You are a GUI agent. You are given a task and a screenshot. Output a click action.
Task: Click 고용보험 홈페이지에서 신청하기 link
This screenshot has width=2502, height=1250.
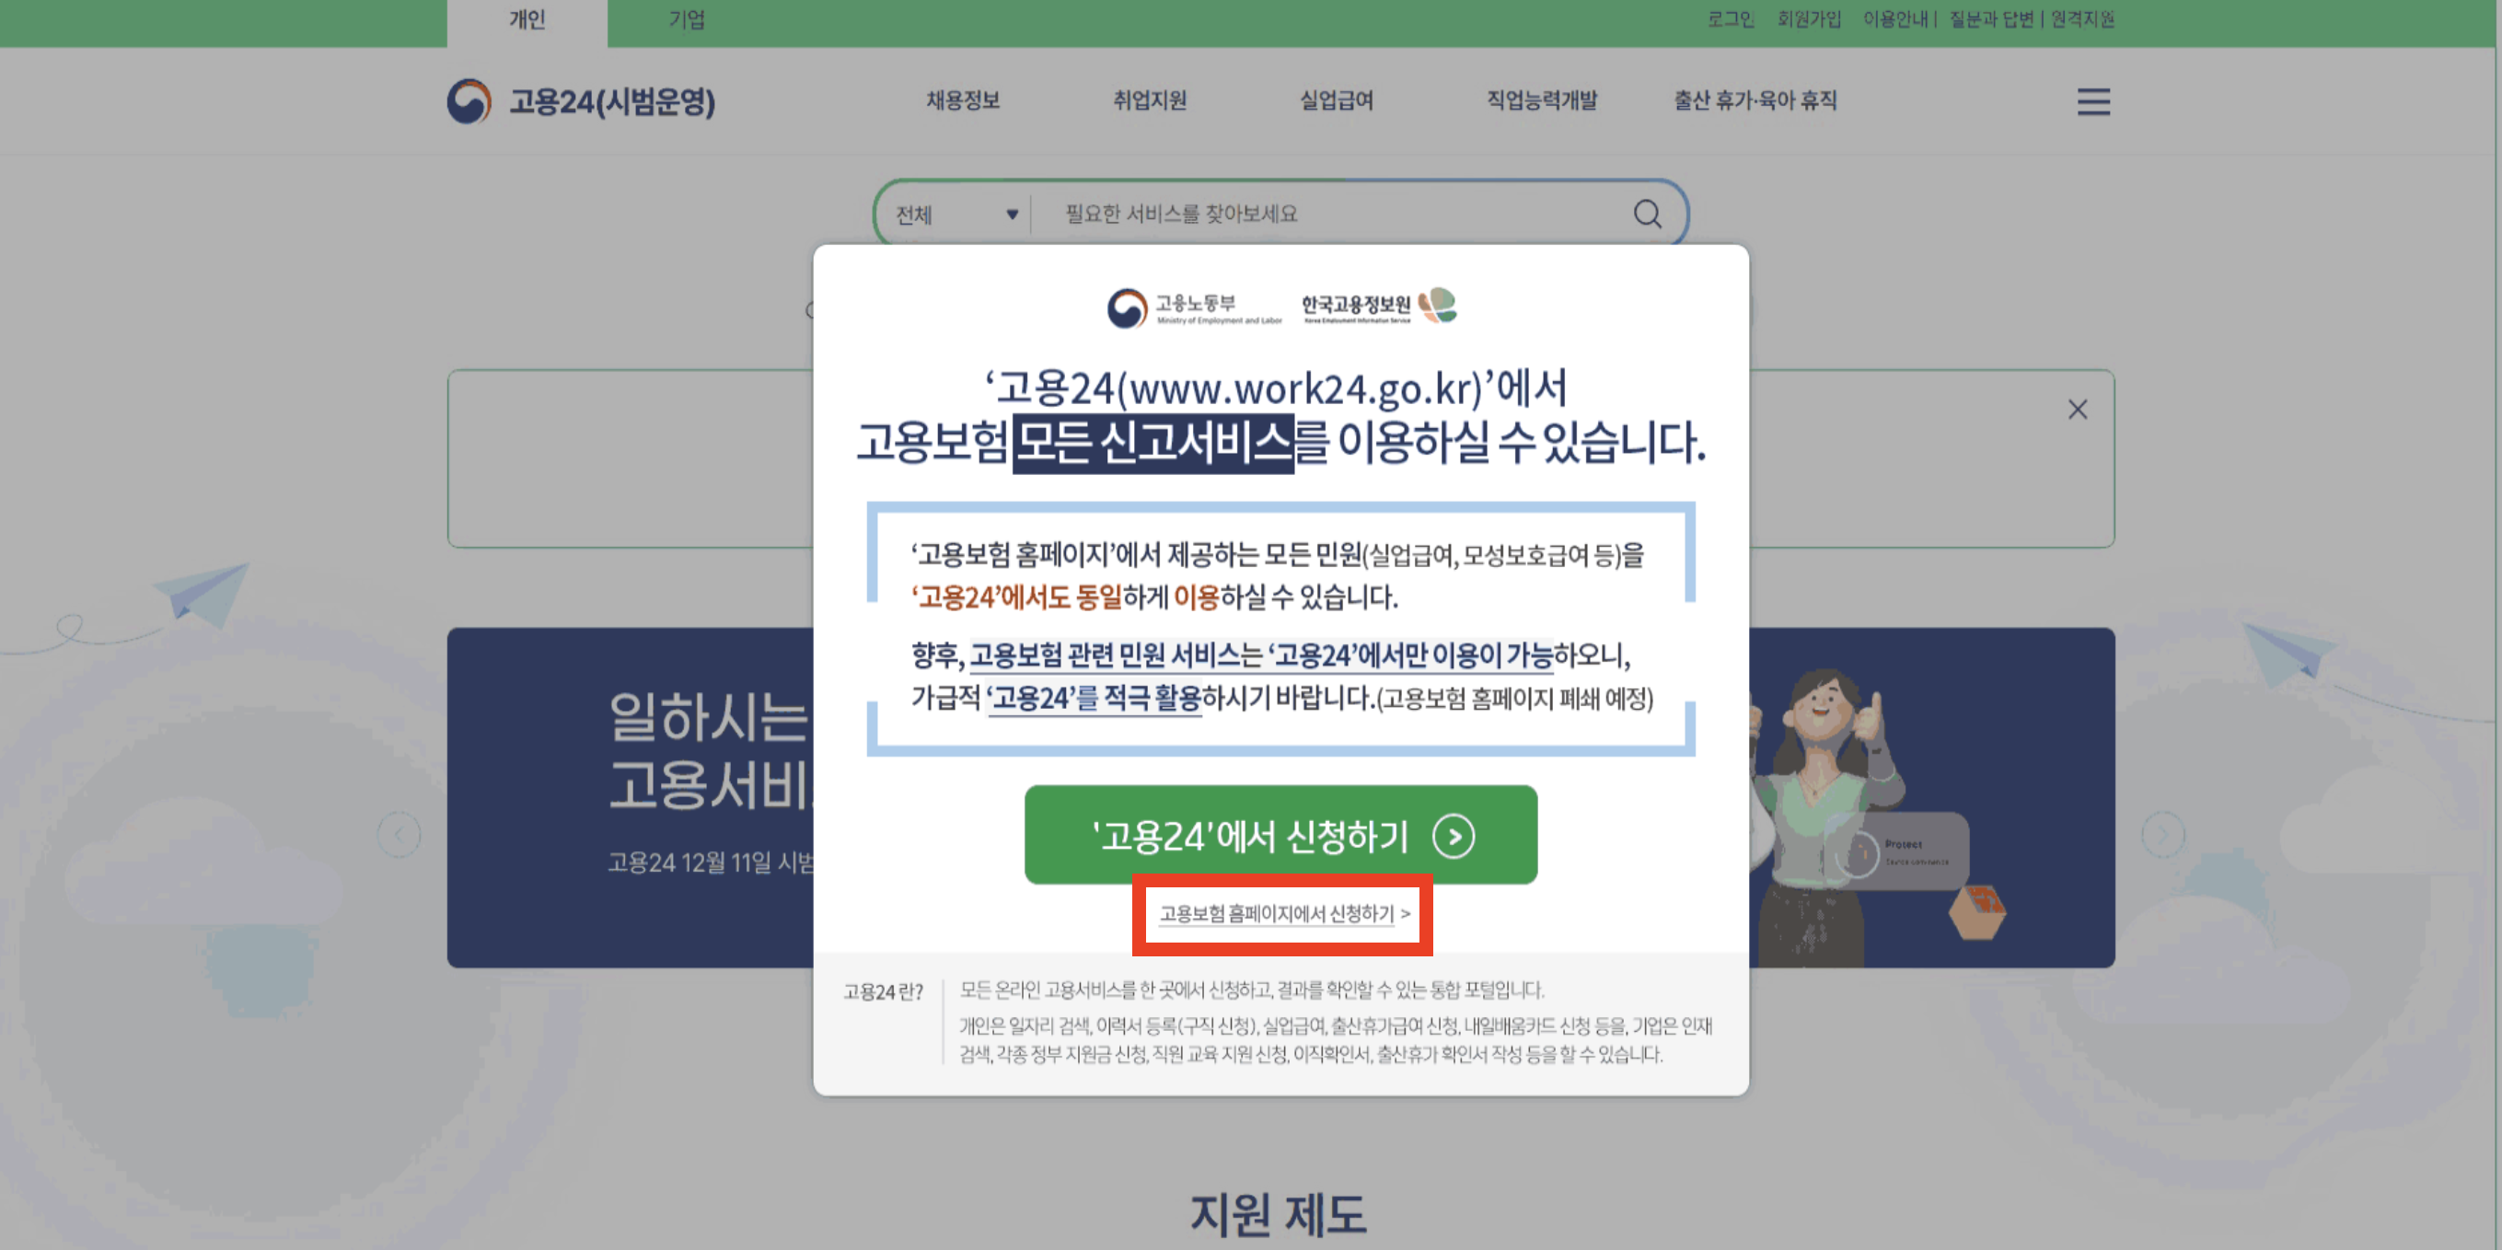coord(1282,914)
